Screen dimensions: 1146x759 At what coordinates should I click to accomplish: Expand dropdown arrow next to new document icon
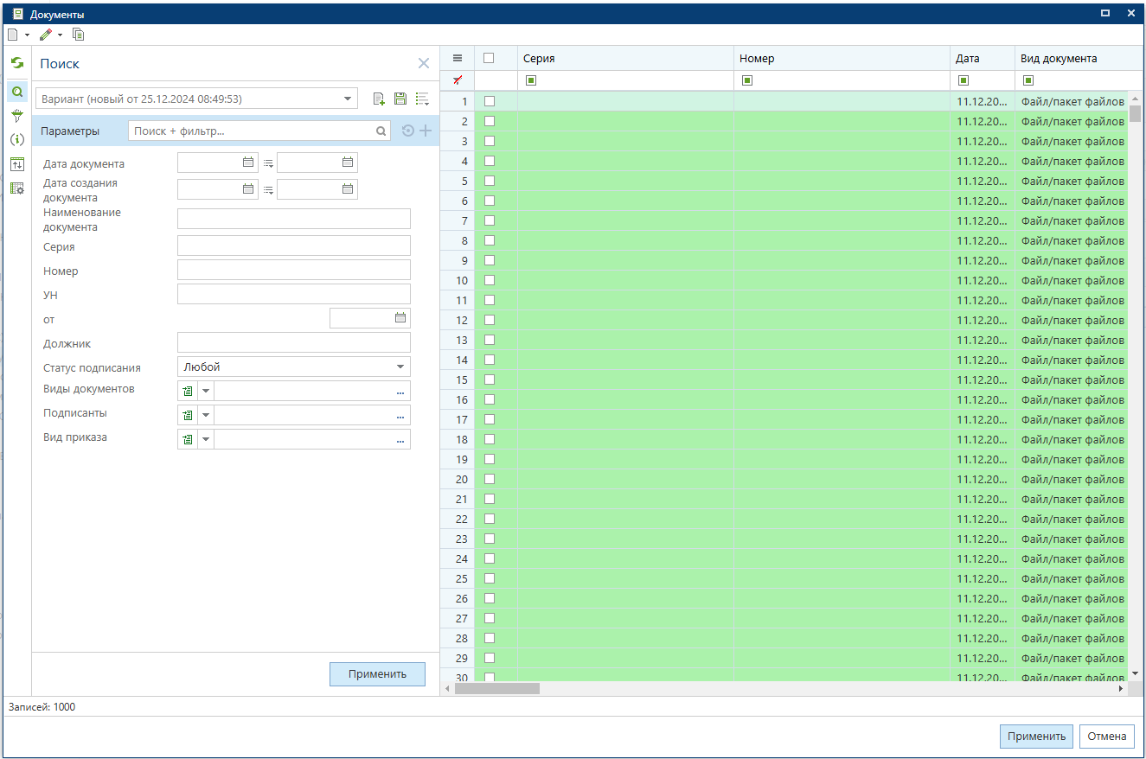click(x=27, y=35)
